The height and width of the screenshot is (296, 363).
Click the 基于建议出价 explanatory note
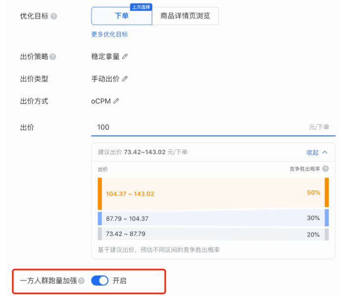pos(159,250)
